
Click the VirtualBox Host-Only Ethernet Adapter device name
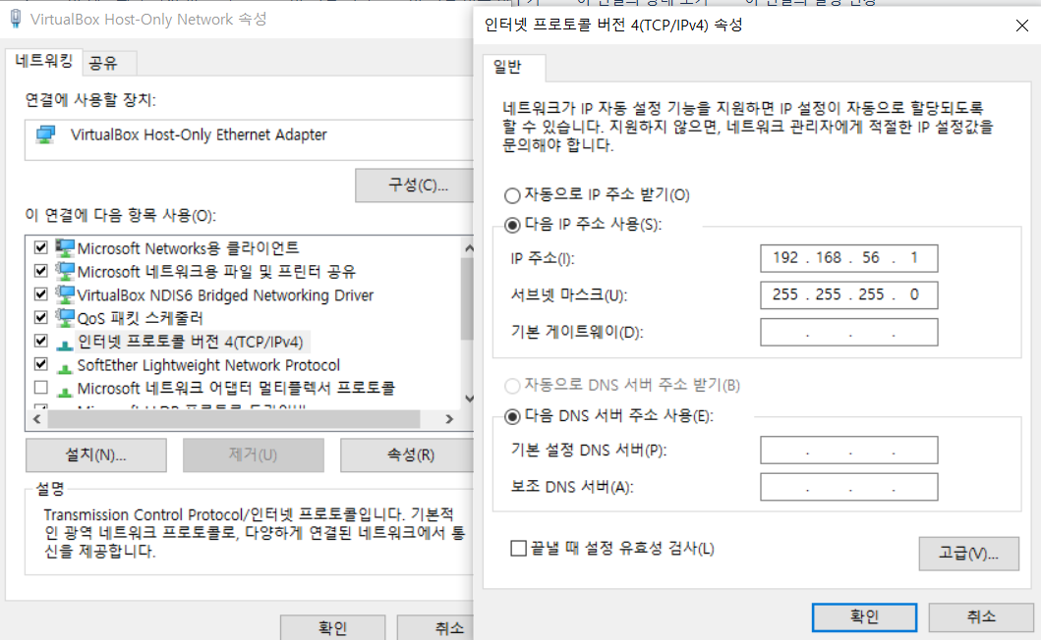coord(199,134)
